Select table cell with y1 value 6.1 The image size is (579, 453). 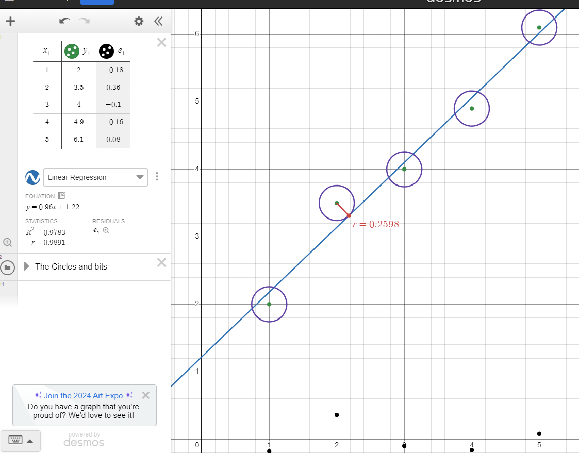click(x=79, y=140)
